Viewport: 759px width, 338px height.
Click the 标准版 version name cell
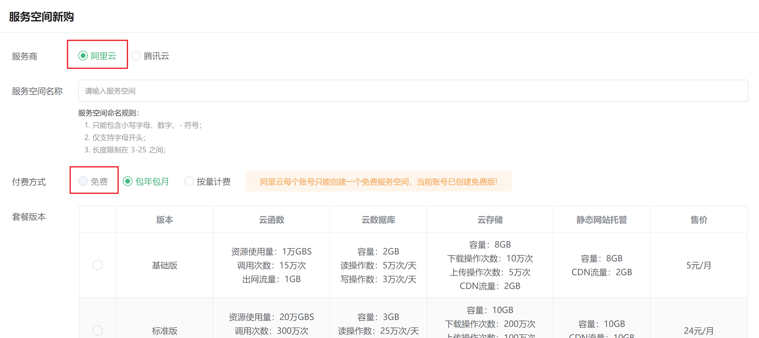(x=164, y=330)
